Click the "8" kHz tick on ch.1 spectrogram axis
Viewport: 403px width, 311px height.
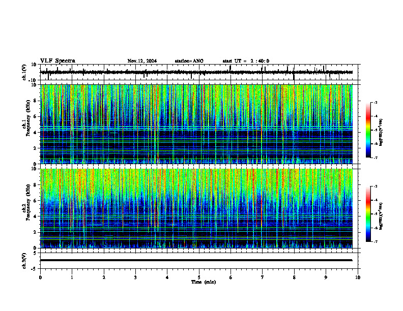tap(35, 101)
